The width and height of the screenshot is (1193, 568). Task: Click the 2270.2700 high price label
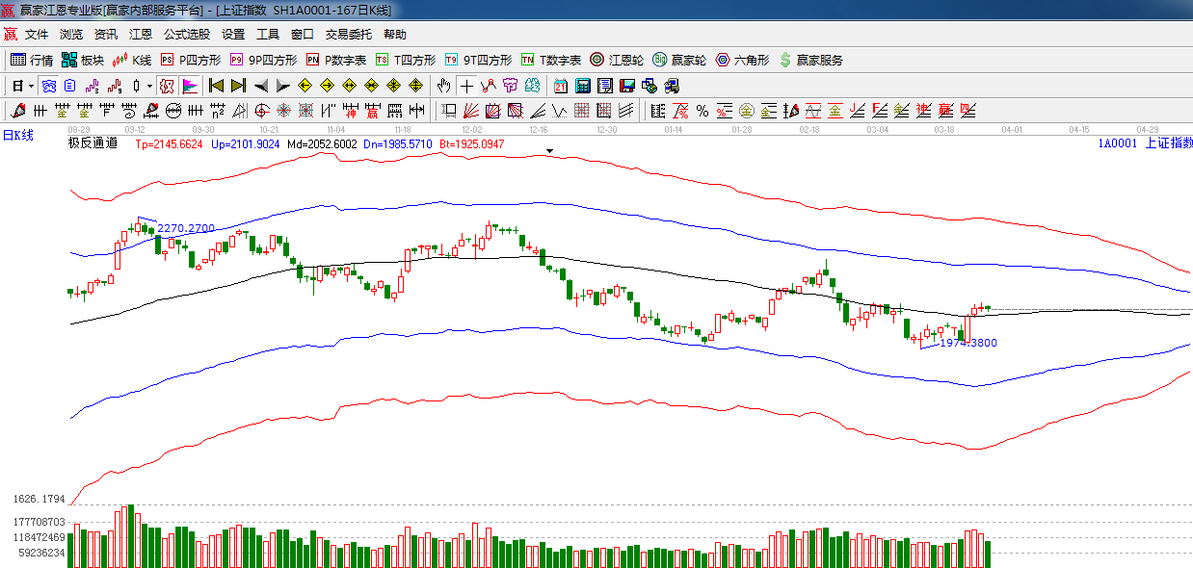pyautogui.click(x=185, y=229)
